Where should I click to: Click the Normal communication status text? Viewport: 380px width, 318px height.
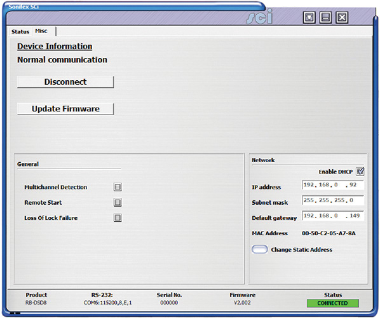point(62,60)
